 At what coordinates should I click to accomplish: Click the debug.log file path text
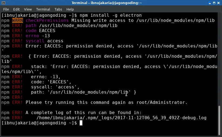121,118
